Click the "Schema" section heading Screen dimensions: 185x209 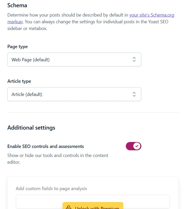(x=17, y=5)
